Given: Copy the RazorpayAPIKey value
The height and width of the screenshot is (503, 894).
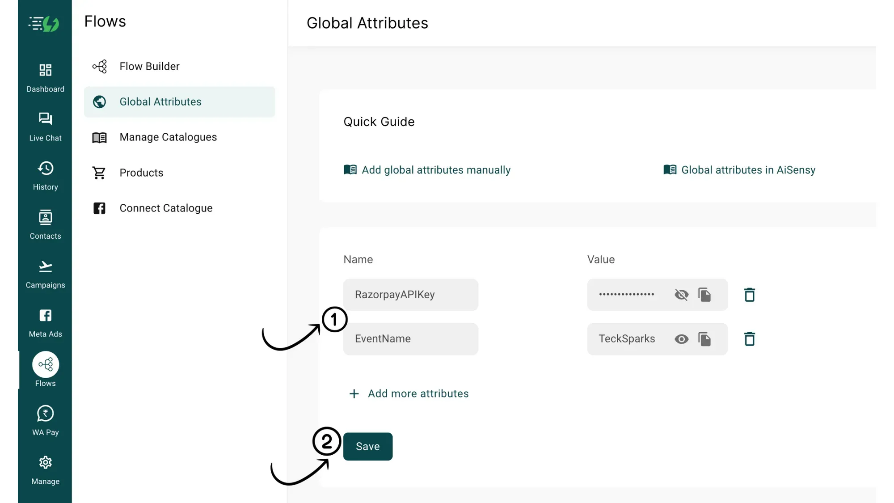Looking at the screenshot, I should coord(705,295).
